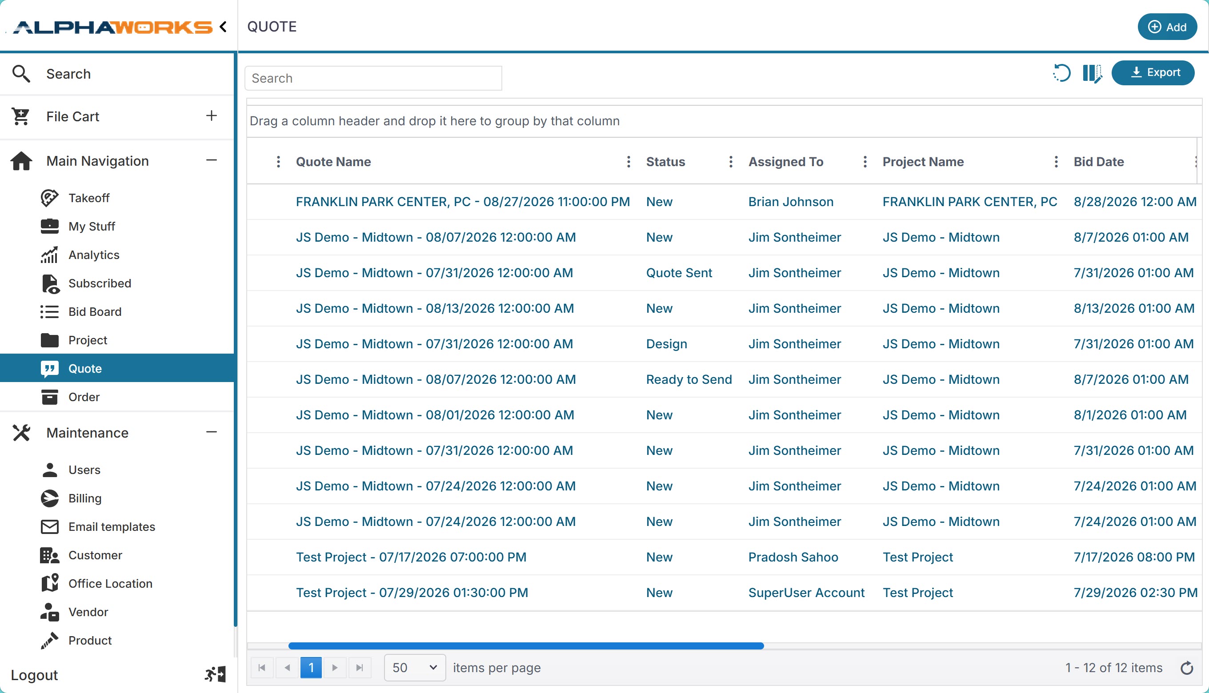Click the horizontal scrollbar of the grid
This screenshot has height=693, width=1209.
click(526, 646)
